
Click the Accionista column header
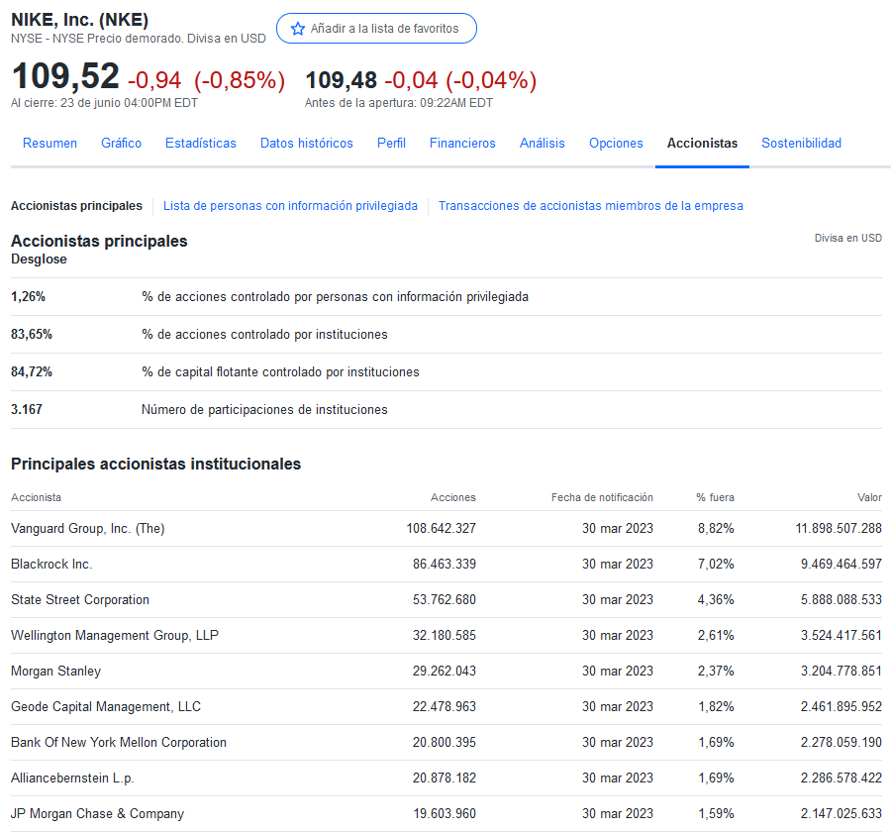pos(36,497)
